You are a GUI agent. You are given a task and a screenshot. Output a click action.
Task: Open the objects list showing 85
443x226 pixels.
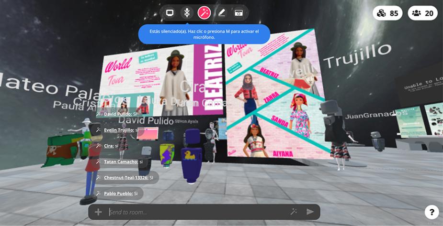[x=387, y=13]
